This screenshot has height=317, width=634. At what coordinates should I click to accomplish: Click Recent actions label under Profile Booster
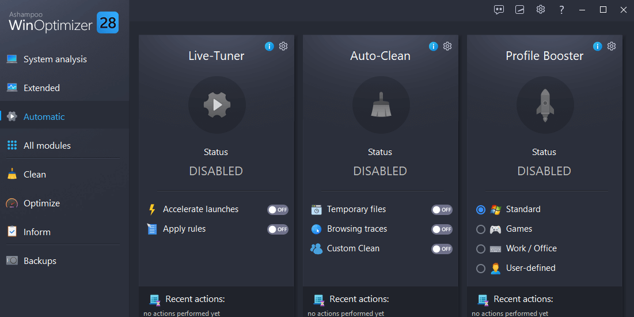[523, 299]
